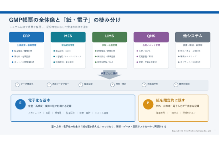Click the description line under 電子化を基本
Image resolution: width=219 pixels, height=146 pixels.
(50, 106)
